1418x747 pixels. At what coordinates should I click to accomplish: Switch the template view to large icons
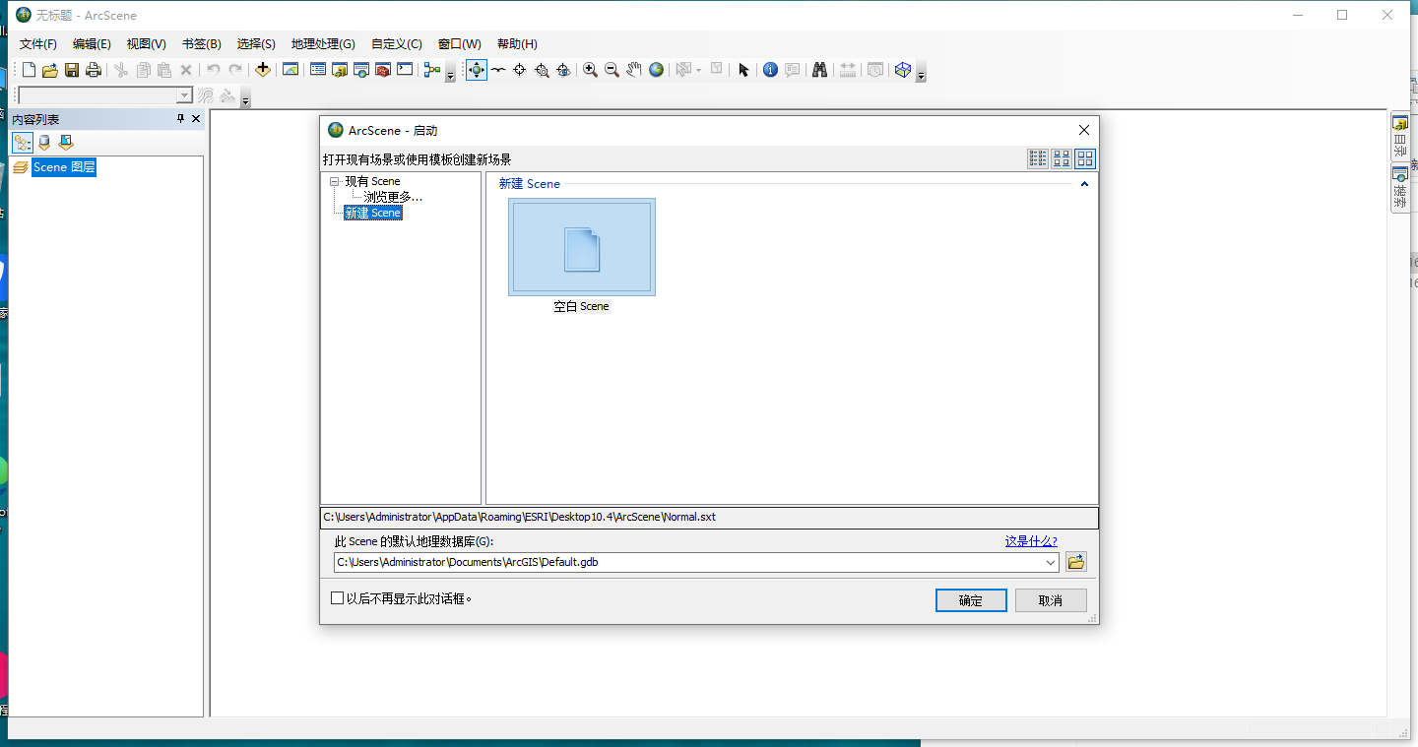pos(1085,158)
